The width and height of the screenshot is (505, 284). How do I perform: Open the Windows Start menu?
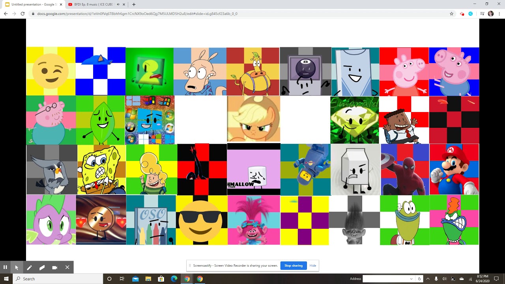tap(6, 278)
